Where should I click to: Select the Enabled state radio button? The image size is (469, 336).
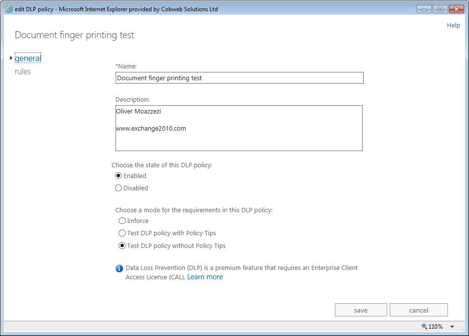click(118, 176)
